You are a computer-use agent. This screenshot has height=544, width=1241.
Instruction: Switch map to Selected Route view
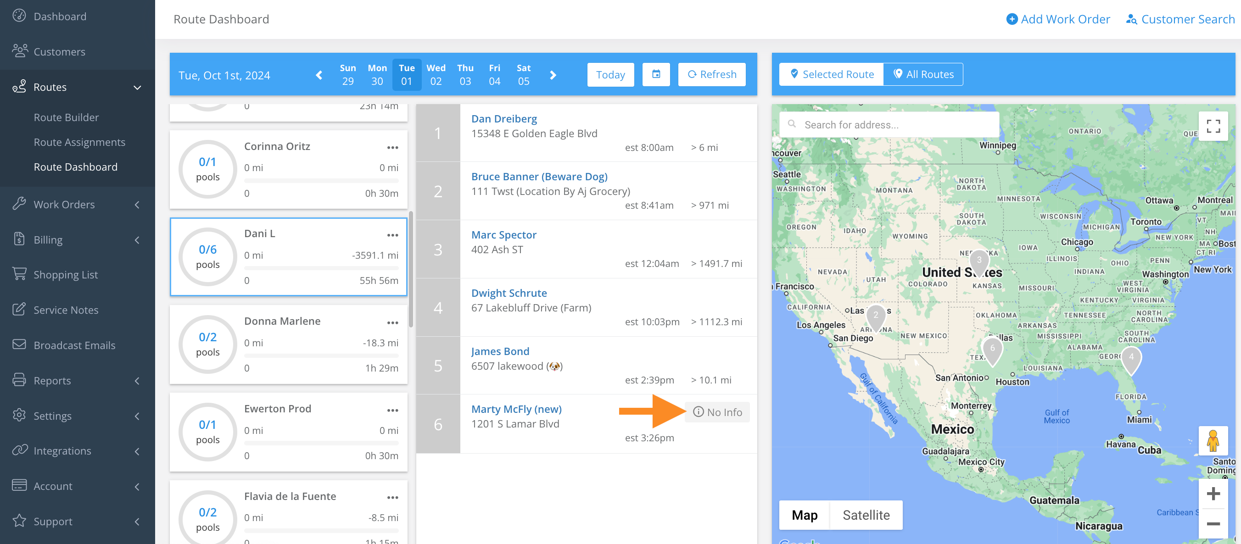pos(832,74)
